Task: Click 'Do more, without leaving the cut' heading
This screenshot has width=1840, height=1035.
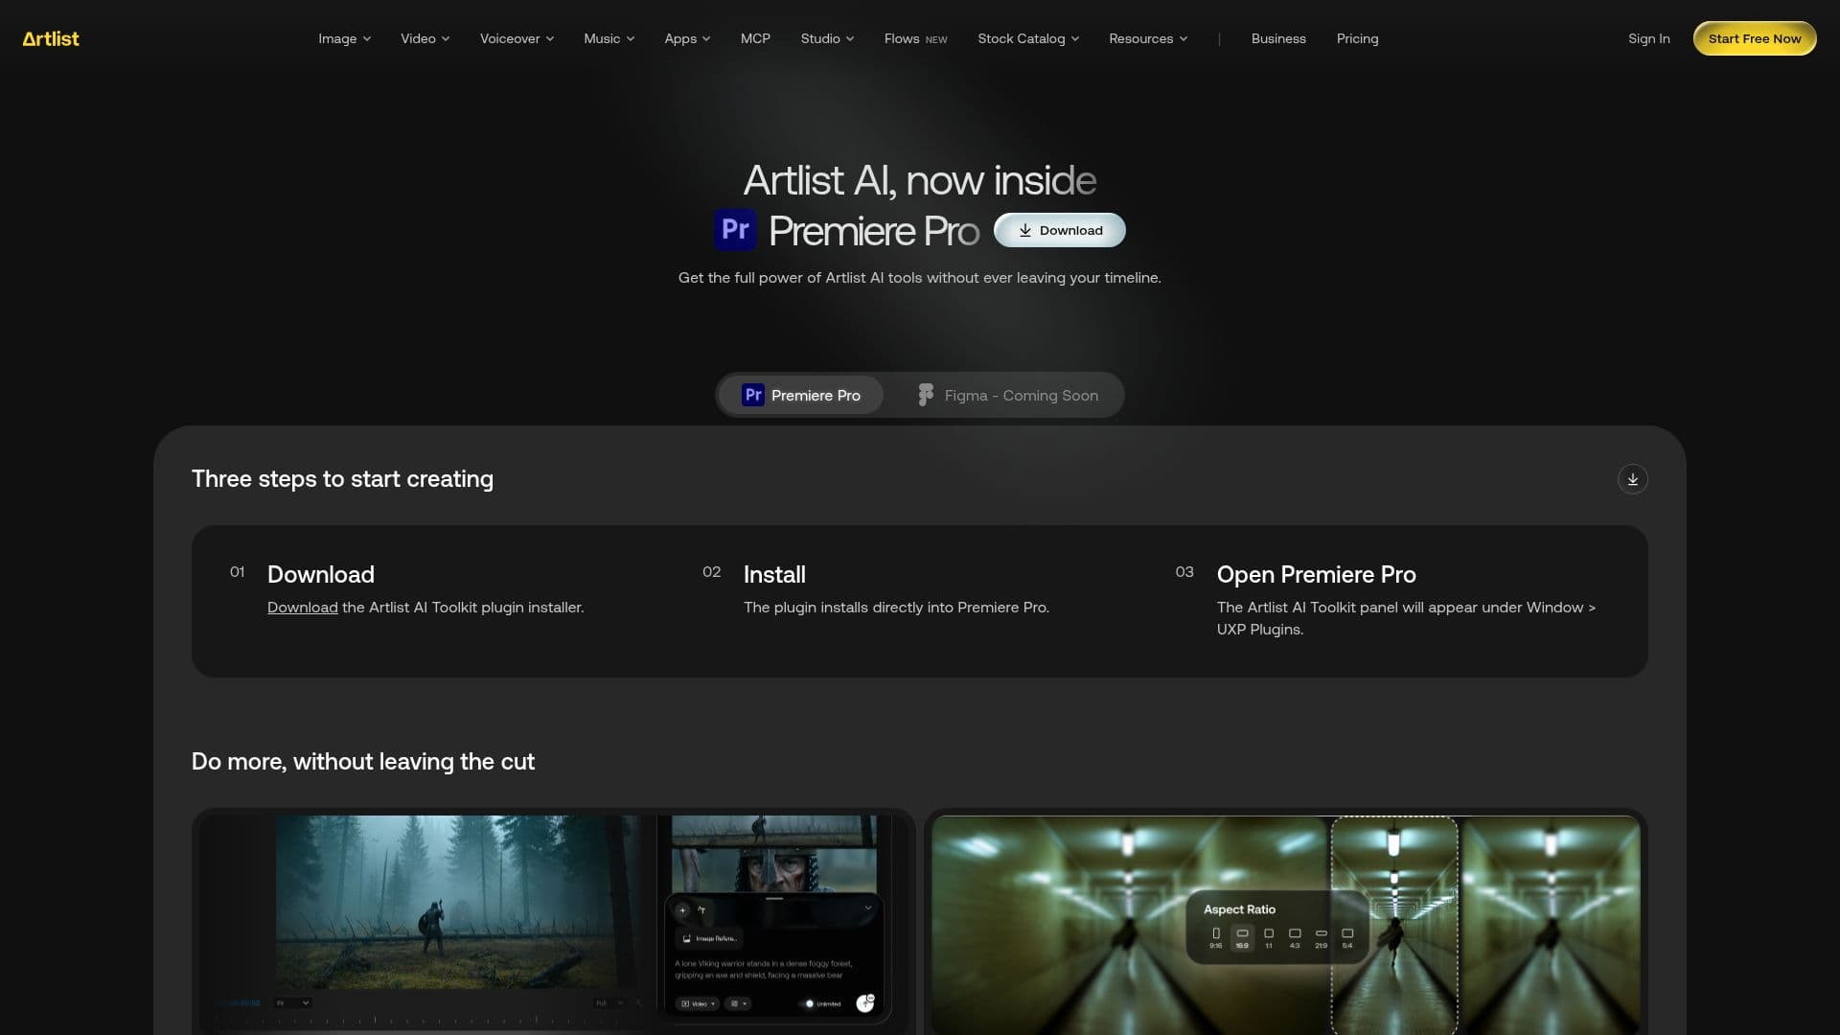Action: (x=363, y=762)
